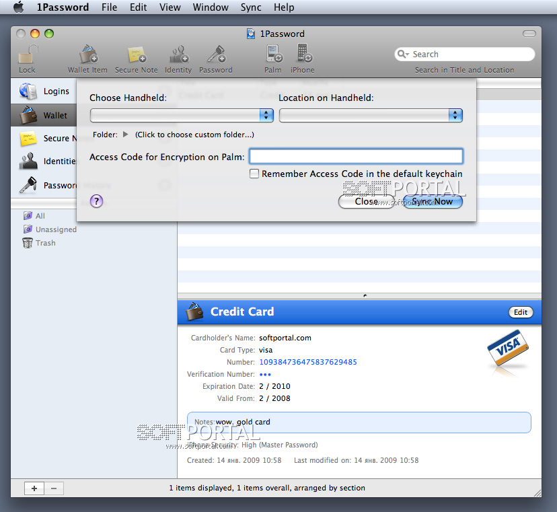
Task: Click the toolbar toggle pill in title bar
Action: coord(529,34)
